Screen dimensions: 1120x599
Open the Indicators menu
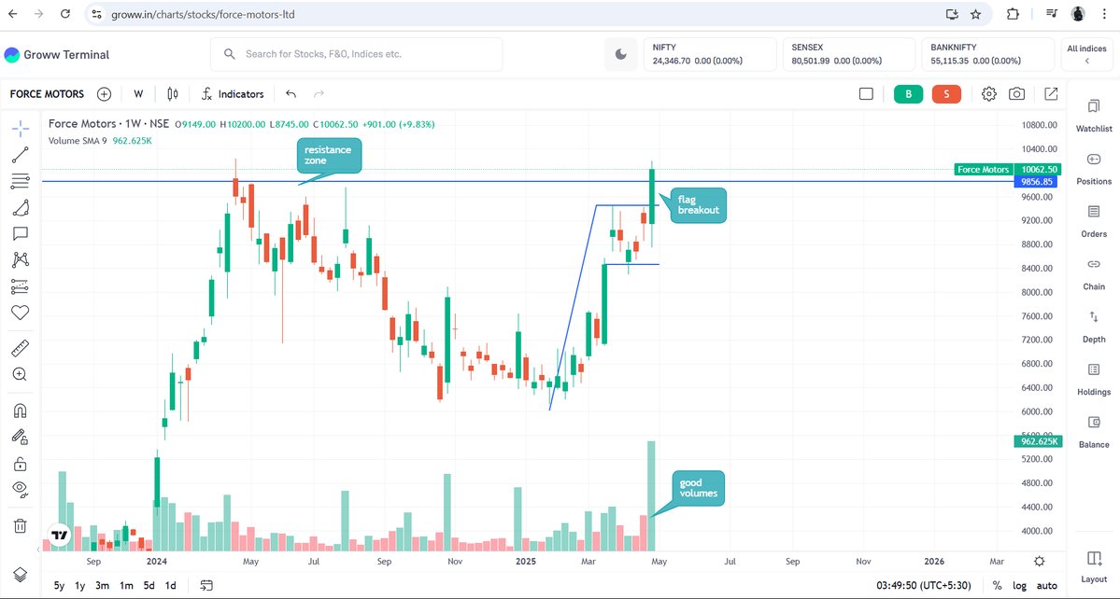(233, 94)
